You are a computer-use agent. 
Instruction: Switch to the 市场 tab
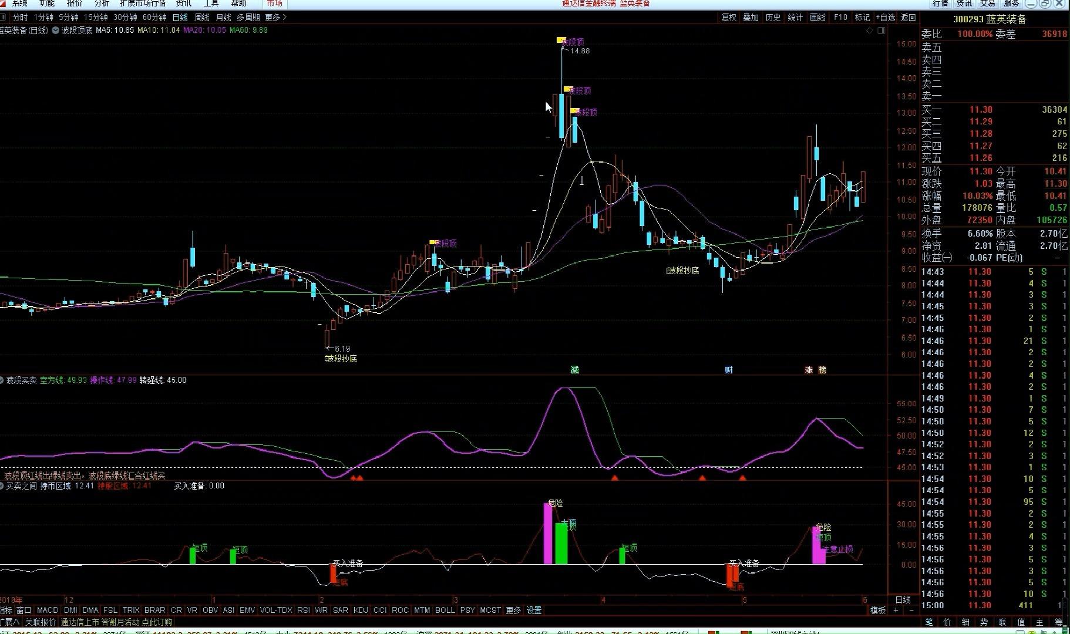pos(274,4)
